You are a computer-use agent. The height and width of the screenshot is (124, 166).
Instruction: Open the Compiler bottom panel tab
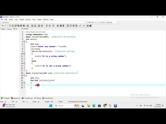point(5,98)
